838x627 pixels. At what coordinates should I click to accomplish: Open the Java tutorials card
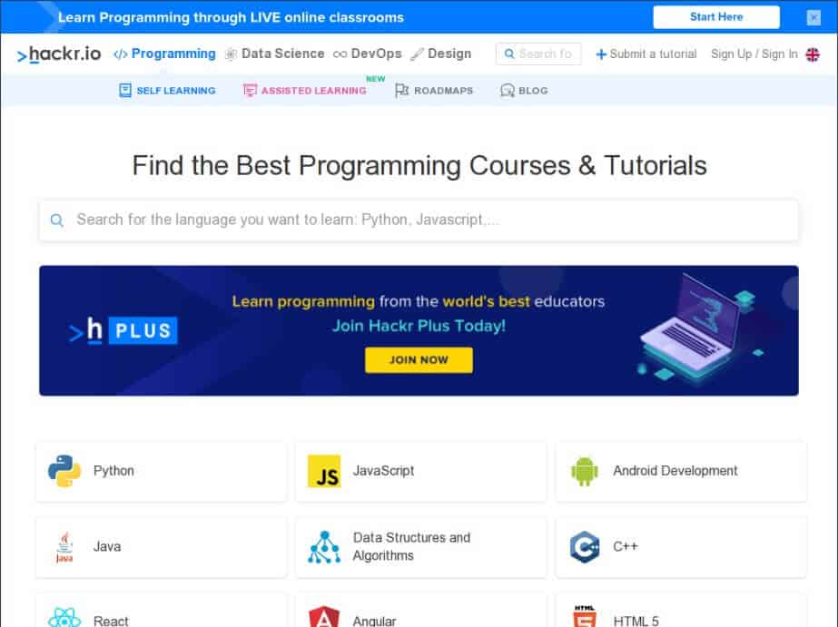[161, 547]
